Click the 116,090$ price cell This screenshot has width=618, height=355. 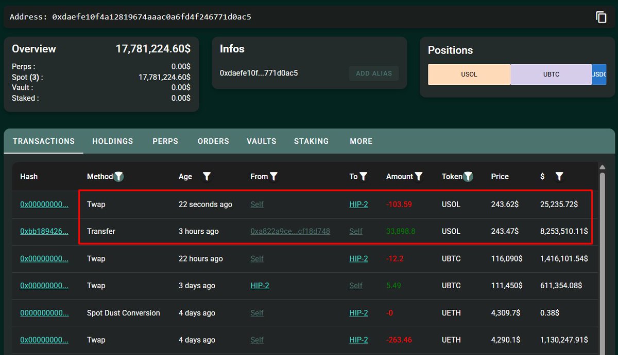point(507,258)
